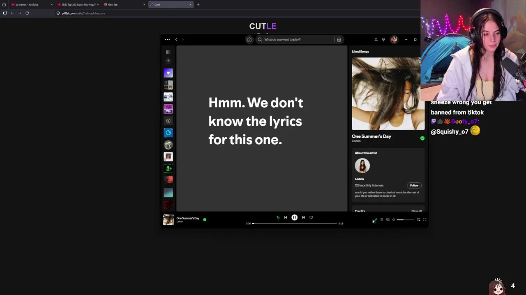Screen dimensions: 526x295
Task: Toggle repeat mode
Action: (x=311, y=218)
